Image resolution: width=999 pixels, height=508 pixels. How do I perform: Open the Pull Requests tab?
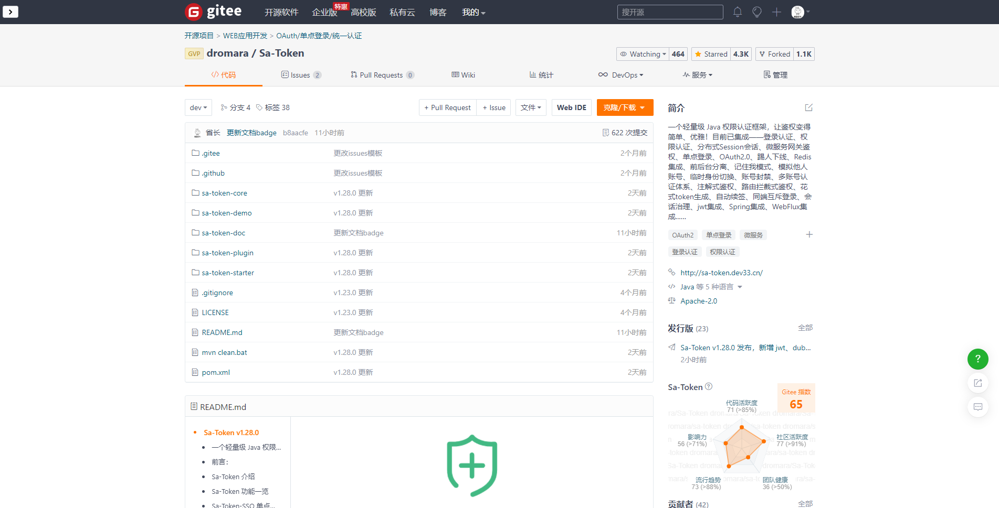[x=382, y=75]
